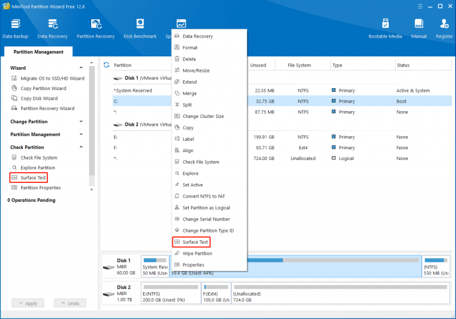Viewport: 456px width, 319px height.
Task: Launch the Copy Disk Wizard
Action: [35, 98]
